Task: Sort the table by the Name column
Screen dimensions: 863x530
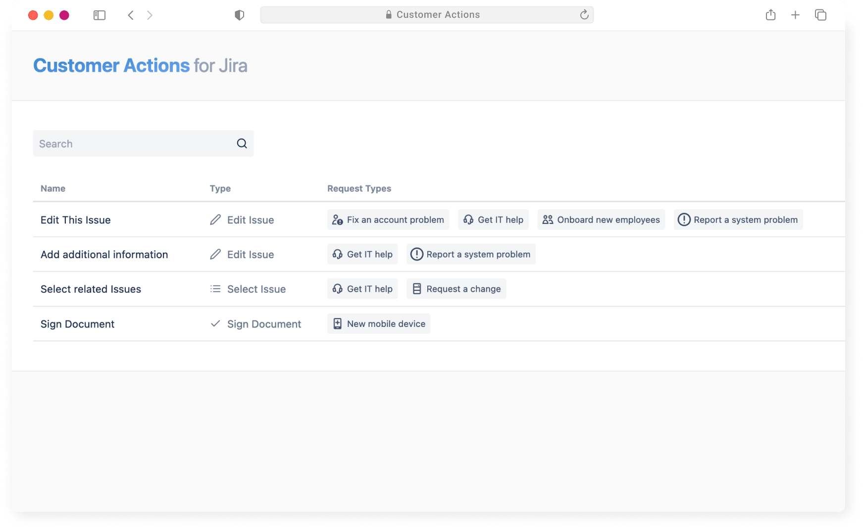Action: tap(52, 188)
